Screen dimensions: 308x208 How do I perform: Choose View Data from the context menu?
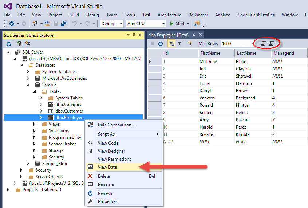pyautogui.click(x=124, y=167)
